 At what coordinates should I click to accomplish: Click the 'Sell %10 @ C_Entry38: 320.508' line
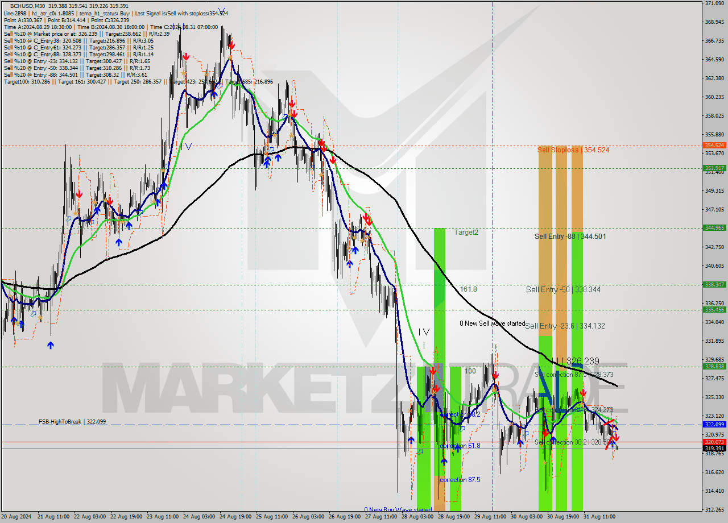pos(78,41)
